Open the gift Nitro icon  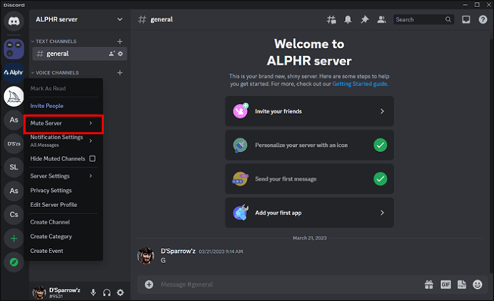pyautogui.click(x=429, y=285)
